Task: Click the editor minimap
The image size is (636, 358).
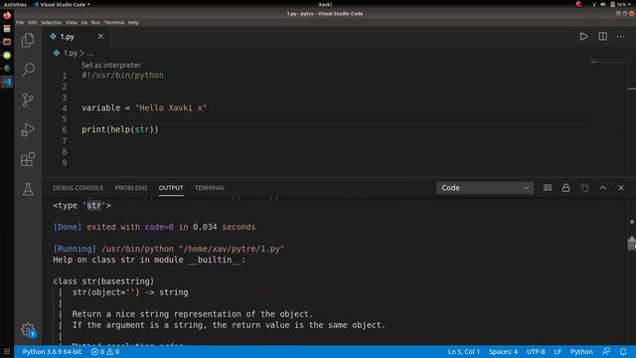Action: (x=608, y=62)
